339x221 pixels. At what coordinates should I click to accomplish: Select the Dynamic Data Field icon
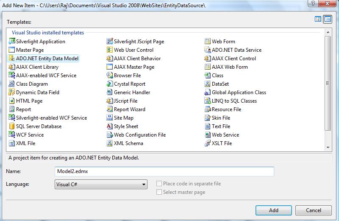click(x=12, y=92)
